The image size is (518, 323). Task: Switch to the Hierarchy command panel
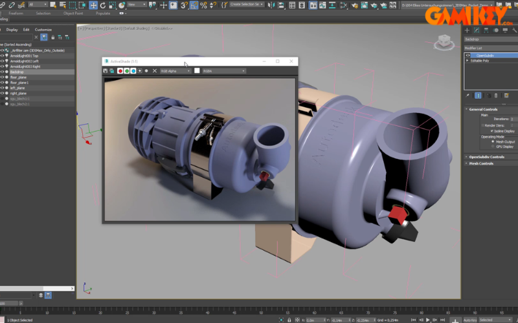[486, 30]
